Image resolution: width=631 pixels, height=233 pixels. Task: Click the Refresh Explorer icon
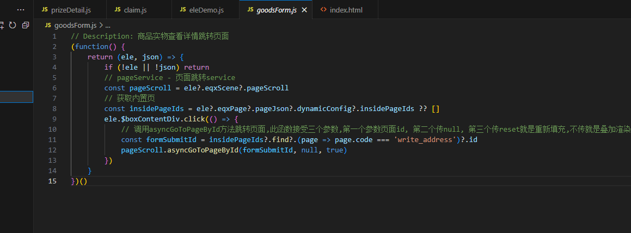13,25
